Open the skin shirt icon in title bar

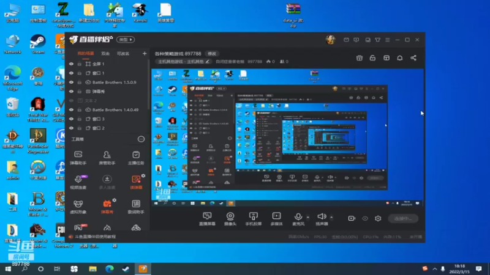[377, 40]
